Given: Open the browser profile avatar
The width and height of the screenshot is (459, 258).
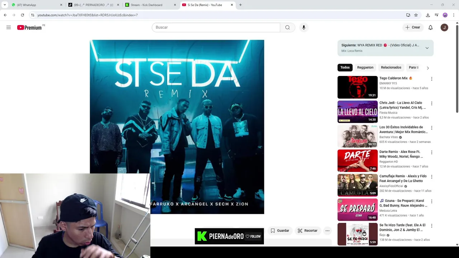Looking at the screenshot, I should (445, 15).
